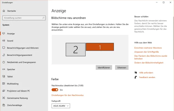Screen dimensions: 174x111
Task: Turn off the Nachtmodus switch
Action: click(55, 90)
